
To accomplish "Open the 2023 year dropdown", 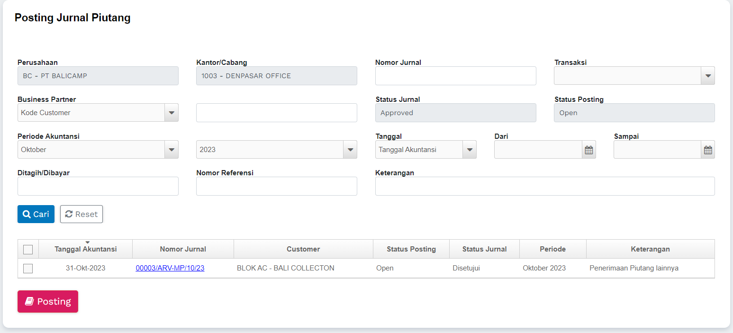I will coord(350,150).
